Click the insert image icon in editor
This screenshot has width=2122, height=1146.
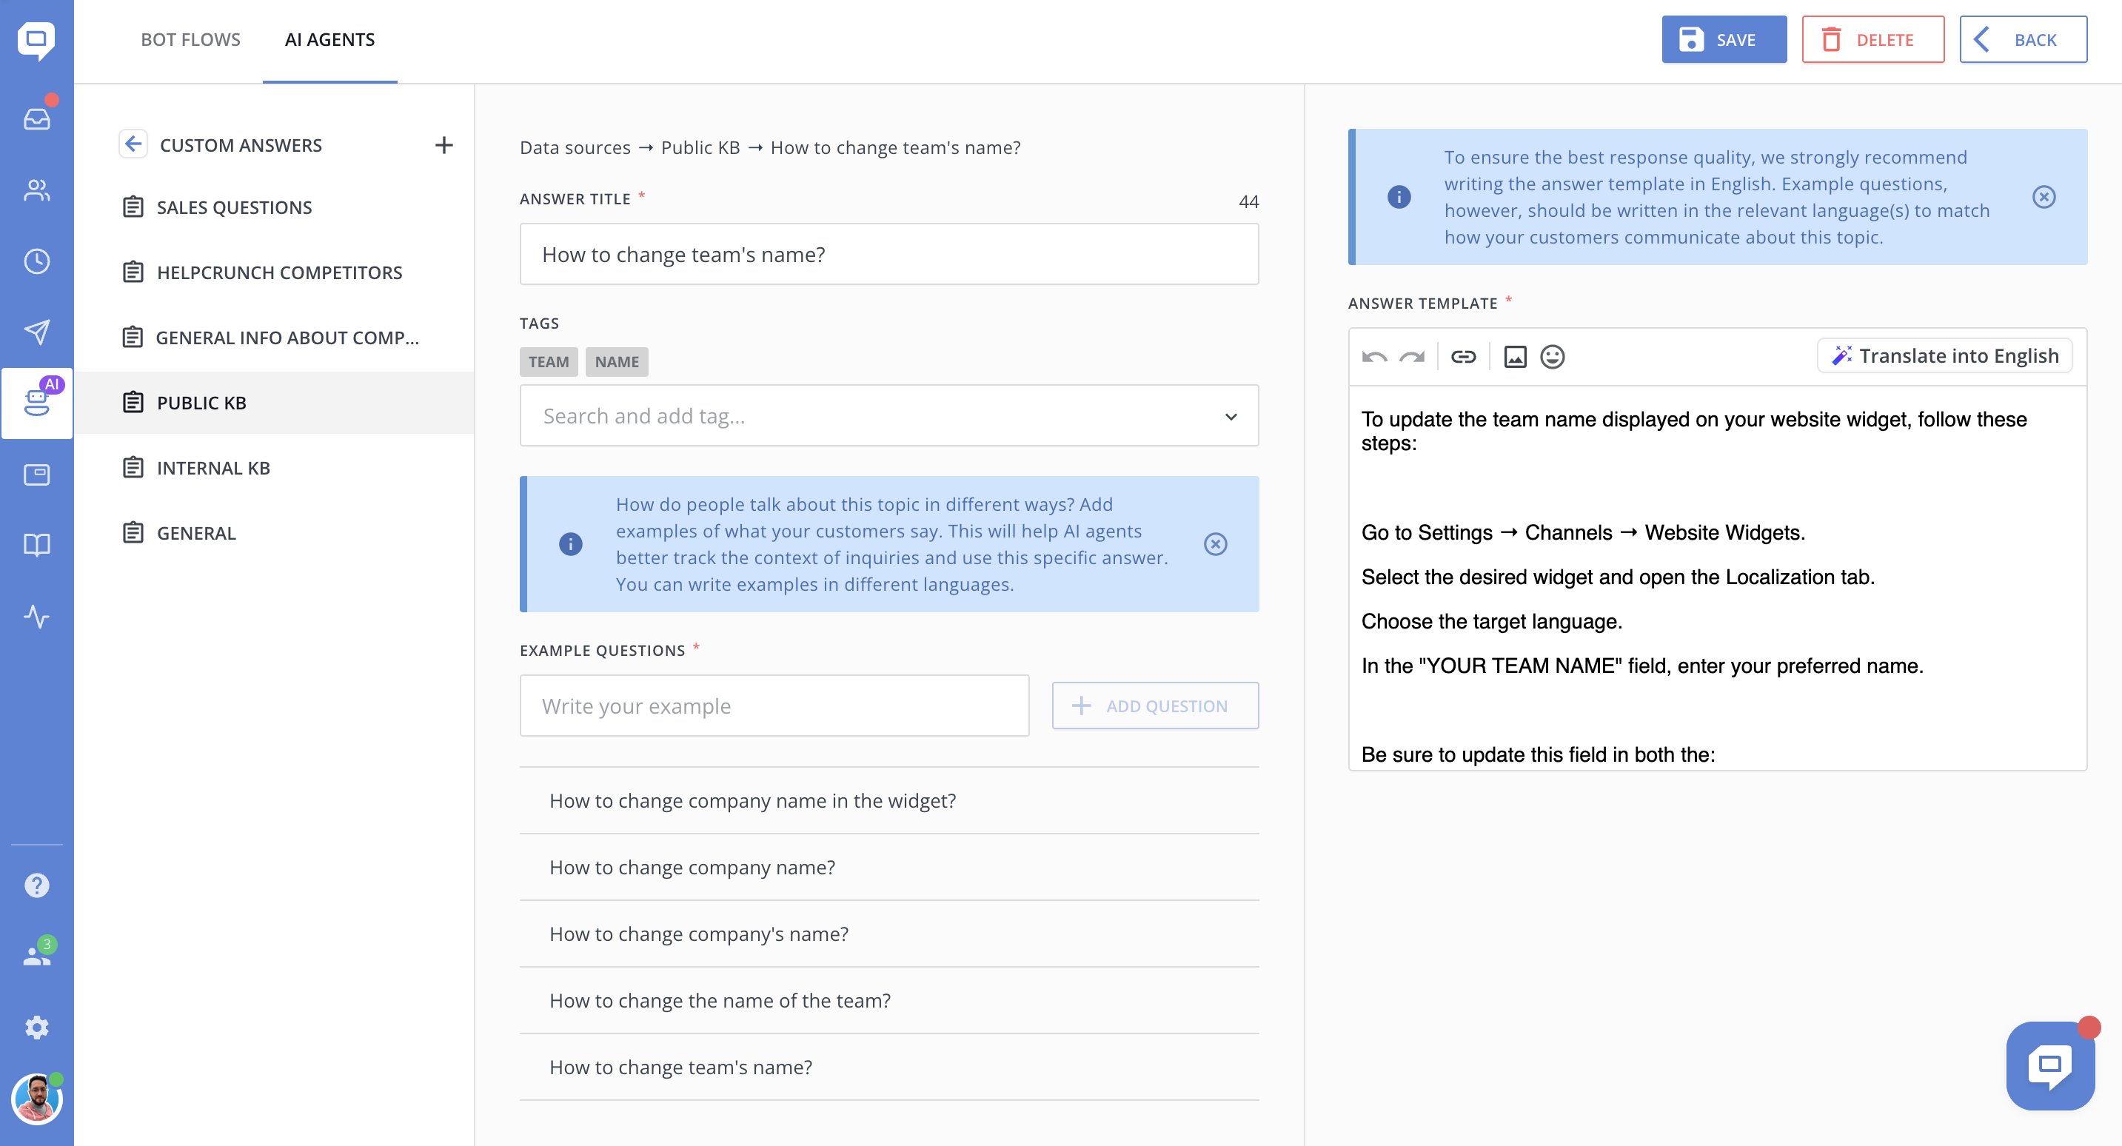coord(1515,356)
